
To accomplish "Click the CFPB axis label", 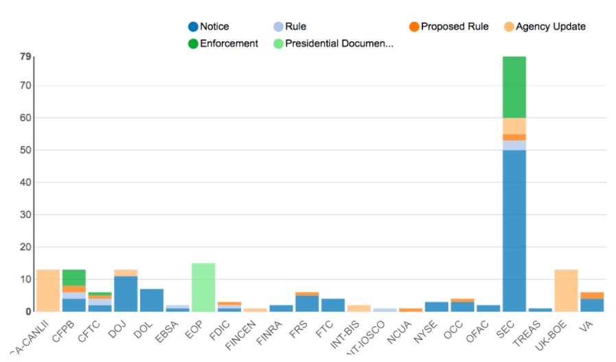I will (63, 332).
